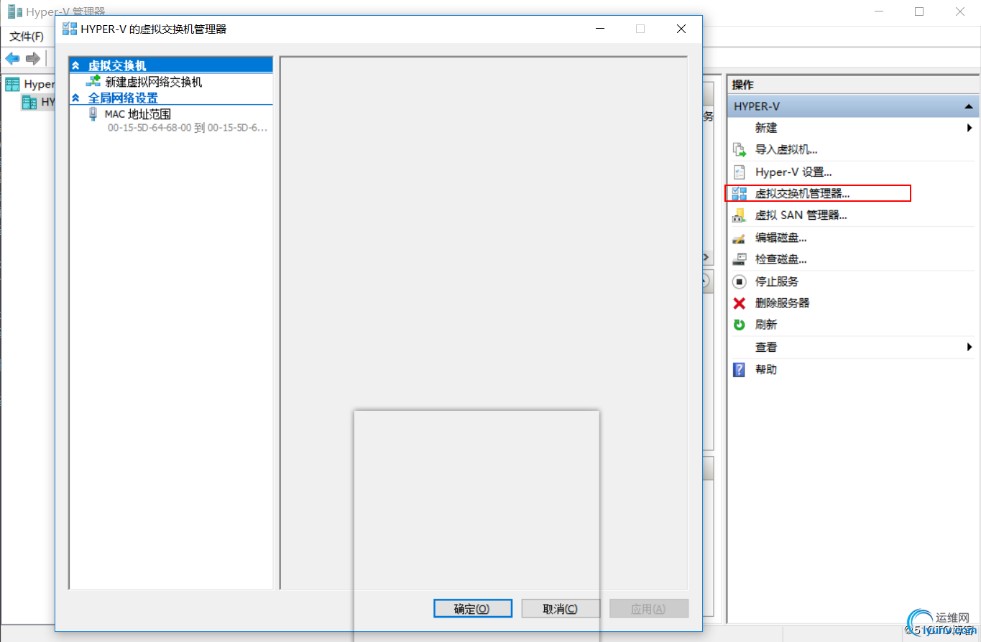Open 编辑磁盘... action

(x=780, y=238)
